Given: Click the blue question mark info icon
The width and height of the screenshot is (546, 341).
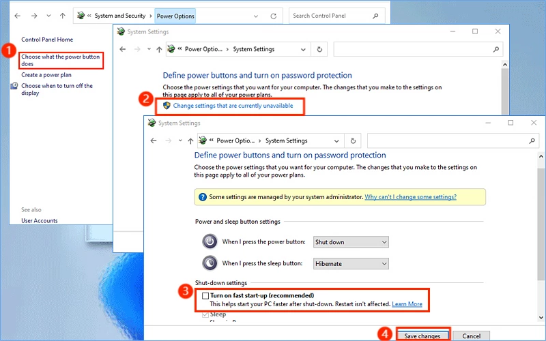Looking at the screenshot, I should pos(202,197).
